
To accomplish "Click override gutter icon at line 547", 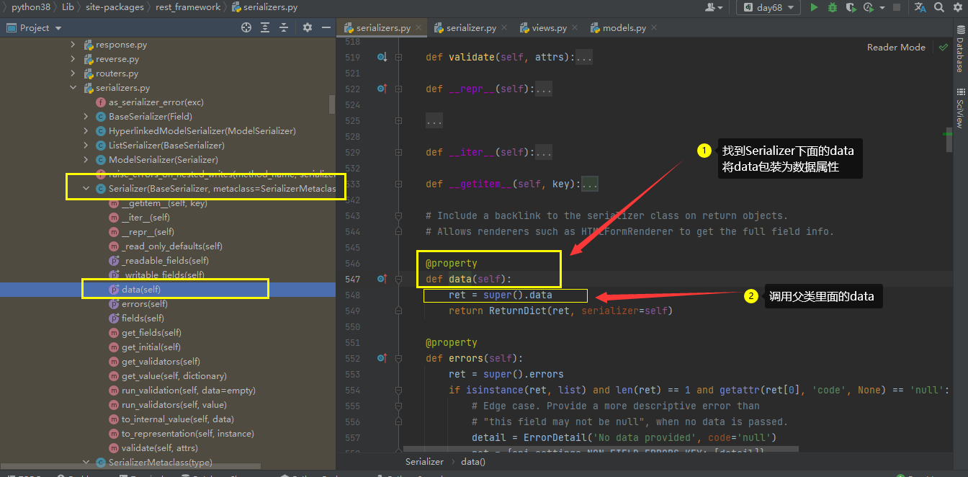I will pyautogui.click(x=382, y=279).
